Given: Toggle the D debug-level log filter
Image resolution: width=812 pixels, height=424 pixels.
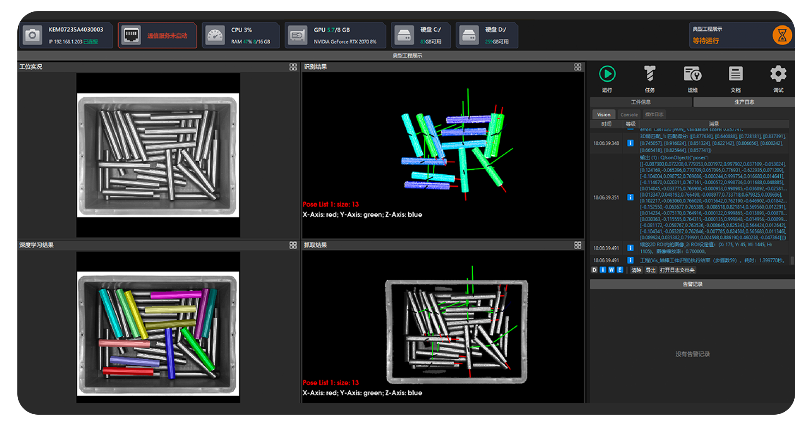Looking at the screenshot, I should click(594, 270).
